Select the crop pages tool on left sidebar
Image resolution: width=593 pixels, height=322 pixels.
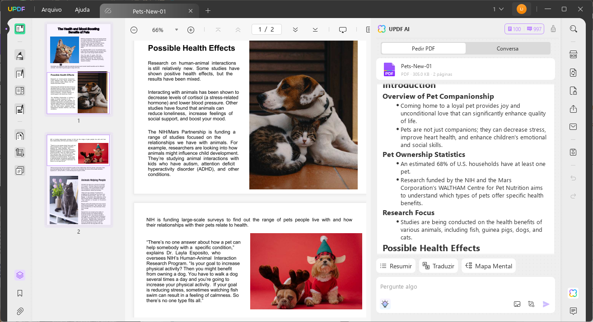point(19,152)
